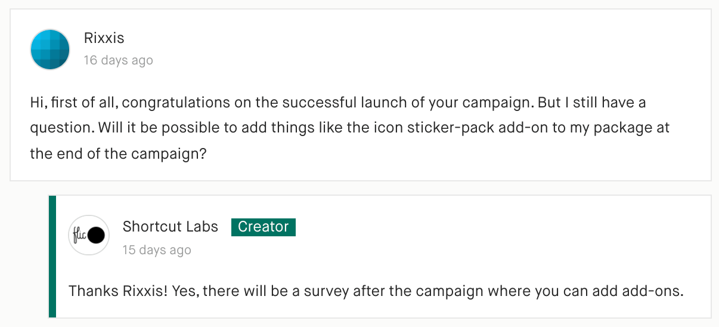719x327 pixels.
Task: Click the black dot in the flic logo
Action: [x=97, y=236]
